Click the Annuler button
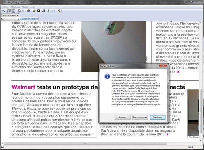 (122, 117)
